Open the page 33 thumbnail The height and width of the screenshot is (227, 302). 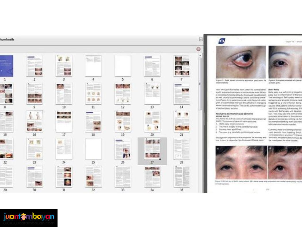click(x=123, y=177)
